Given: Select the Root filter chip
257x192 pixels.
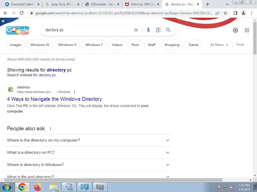Looking at the screenshot, I should click(135, 45).
